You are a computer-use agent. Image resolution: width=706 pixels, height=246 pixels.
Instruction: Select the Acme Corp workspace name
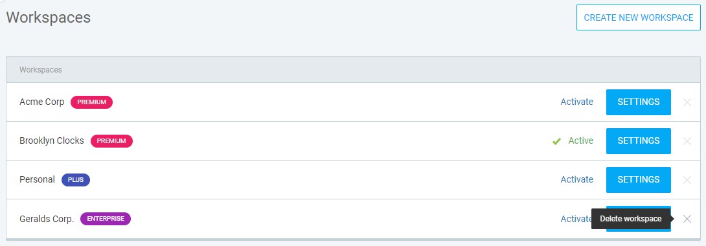[42, 102]
